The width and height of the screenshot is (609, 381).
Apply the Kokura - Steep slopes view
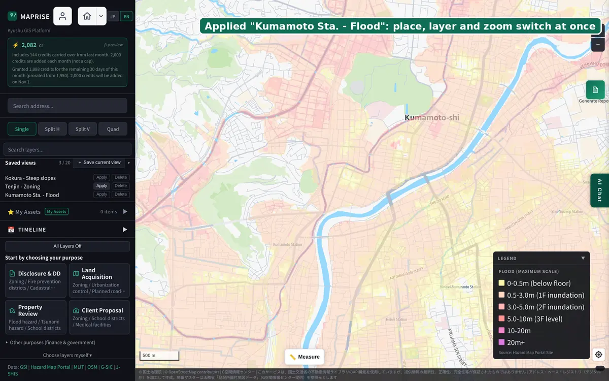[102, 177]
